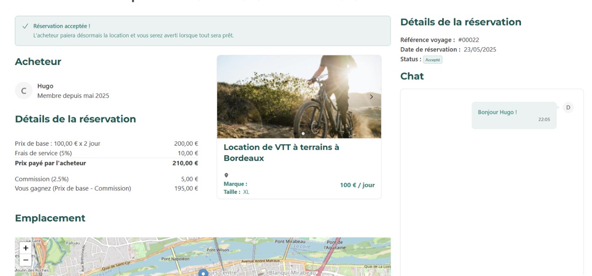Open Hugo's circular avatar with letter C
This screenshot has width=592, height=276.
[x=24, y=91]
